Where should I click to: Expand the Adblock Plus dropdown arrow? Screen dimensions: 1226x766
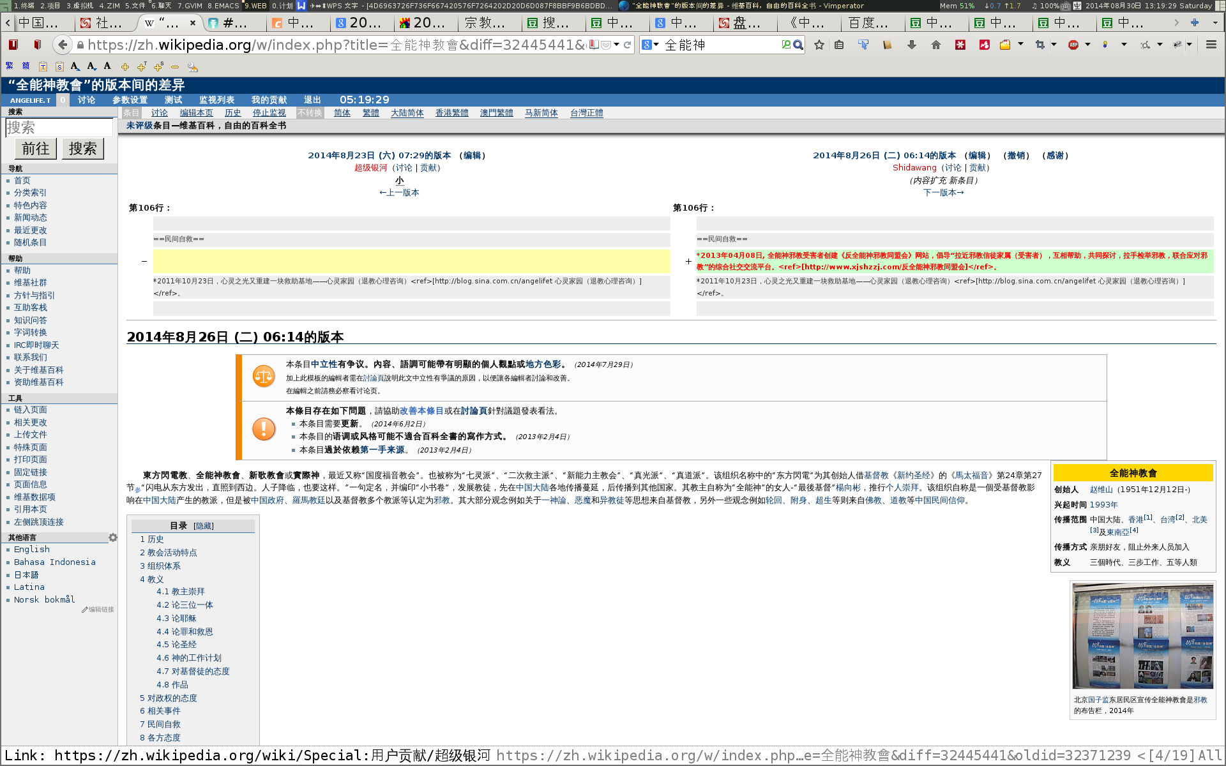1087,45
